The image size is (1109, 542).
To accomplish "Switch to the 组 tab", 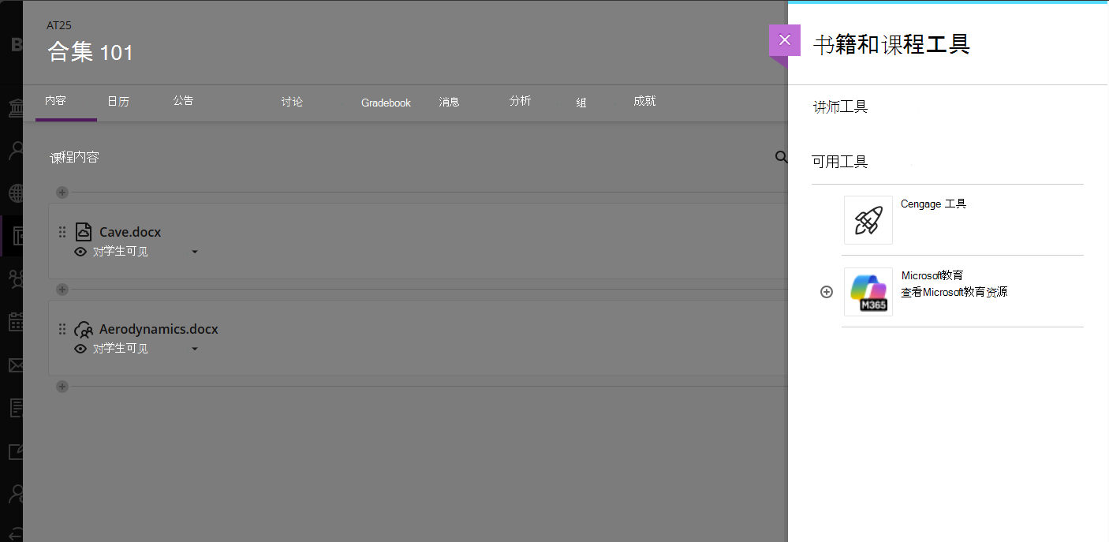I will point(581,103).
